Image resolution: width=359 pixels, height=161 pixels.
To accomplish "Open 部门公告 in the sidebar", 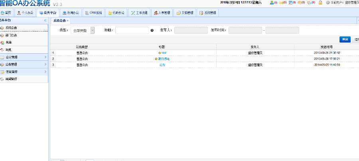I will coord(24,35).
